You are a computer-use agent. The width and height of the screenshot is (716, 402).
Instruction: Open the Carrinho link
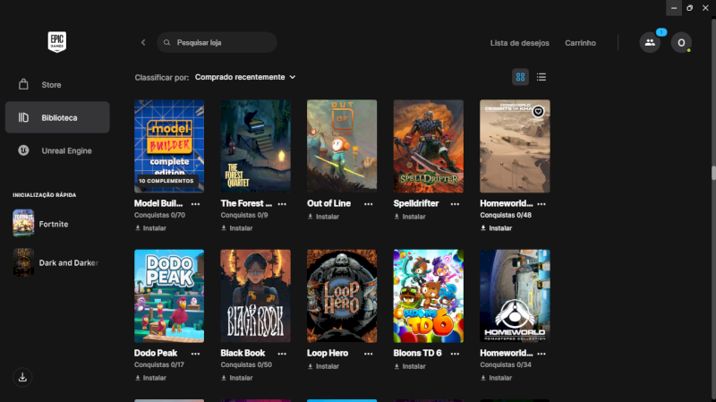pyautogui.click(x=580, y=43)
